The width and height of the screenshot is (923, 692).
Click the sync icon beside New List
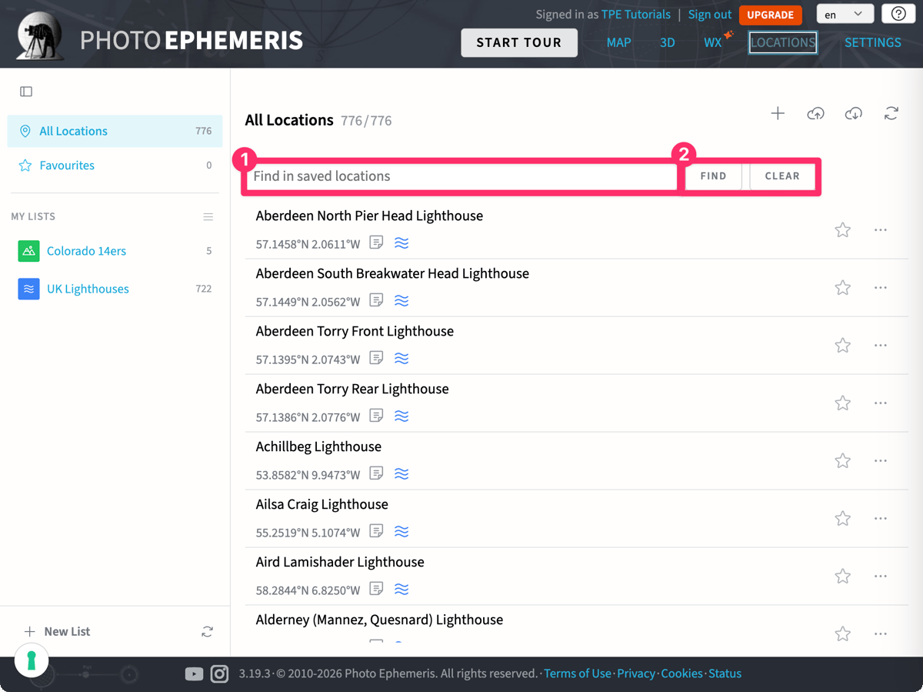pos(207,631)
